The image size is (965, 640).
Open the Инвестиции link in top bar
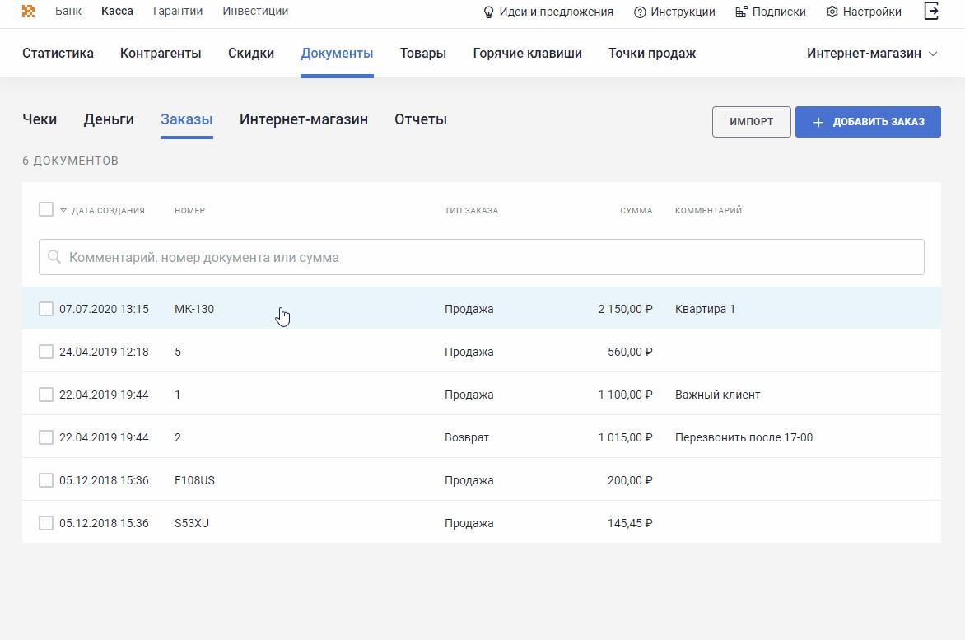[x=255, y=12]
